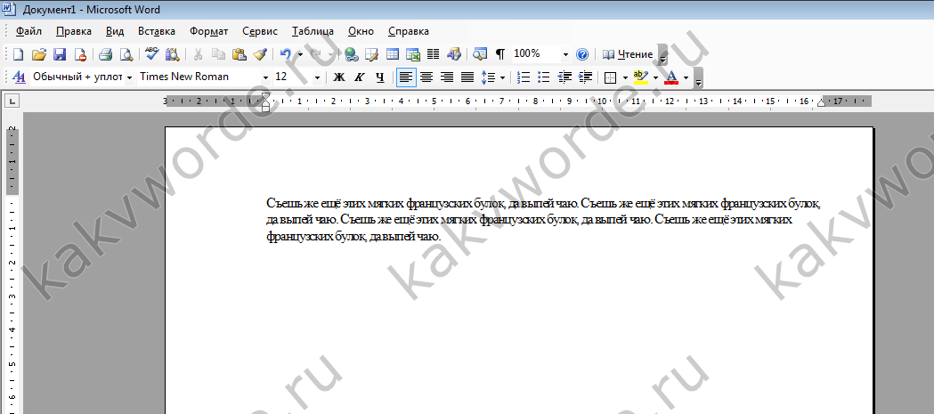Click inside the document text paragraph
Screen dimensions: 934x414
click(534, 219)
